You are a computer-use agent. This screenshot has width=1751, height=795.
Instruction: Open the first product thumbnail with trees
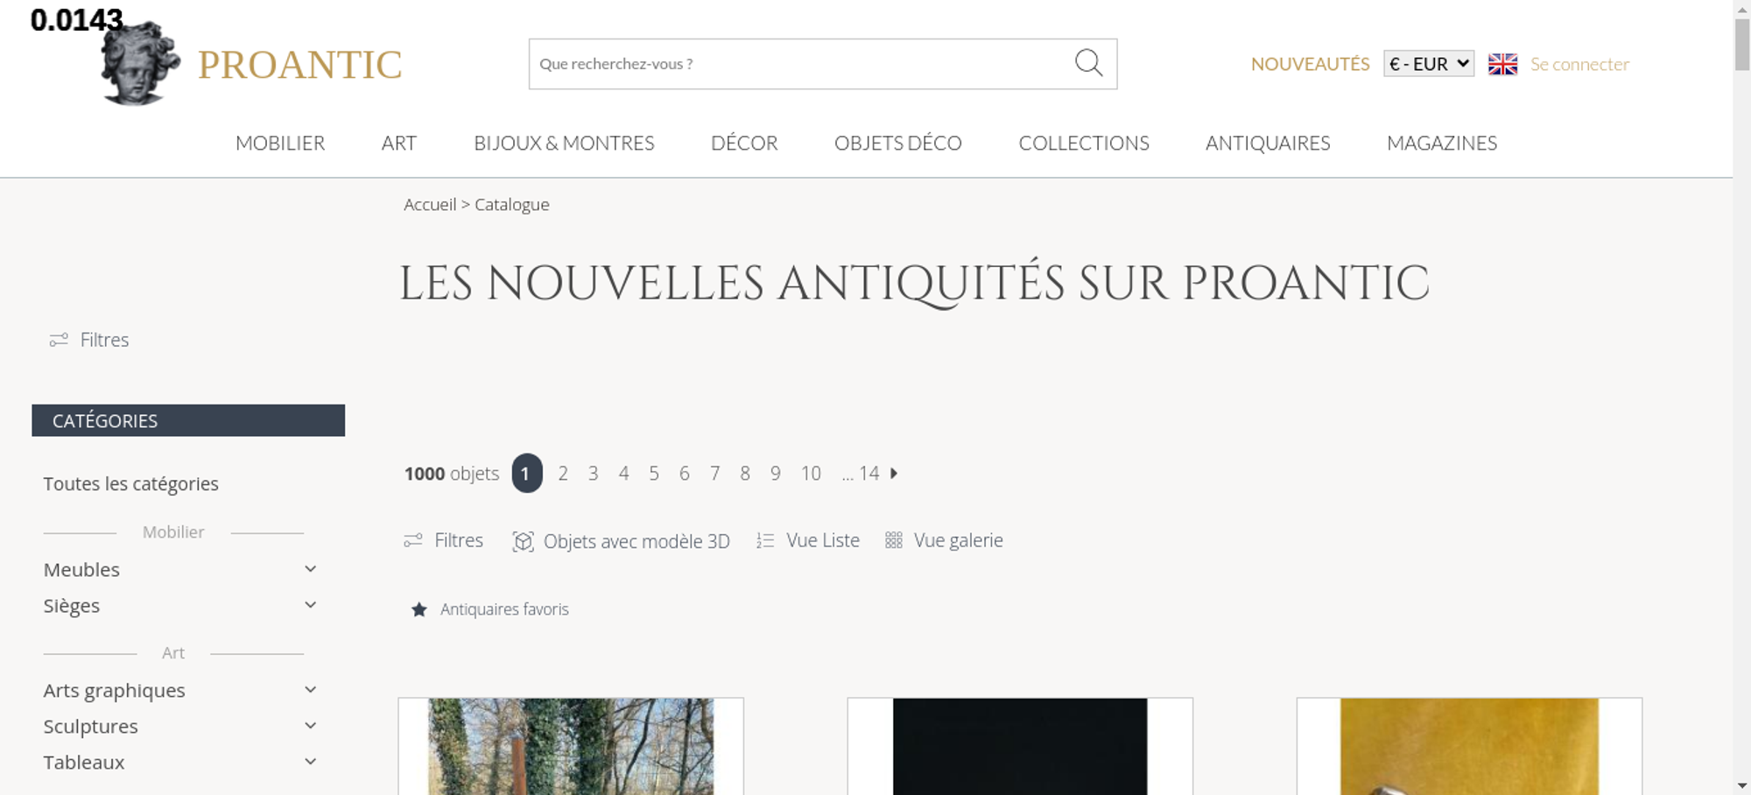[571, 746]
